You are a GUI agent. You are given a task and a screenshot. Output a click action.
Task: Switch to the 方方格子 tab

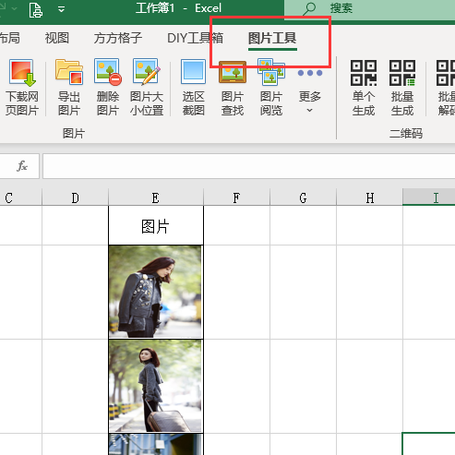point(118,38)
